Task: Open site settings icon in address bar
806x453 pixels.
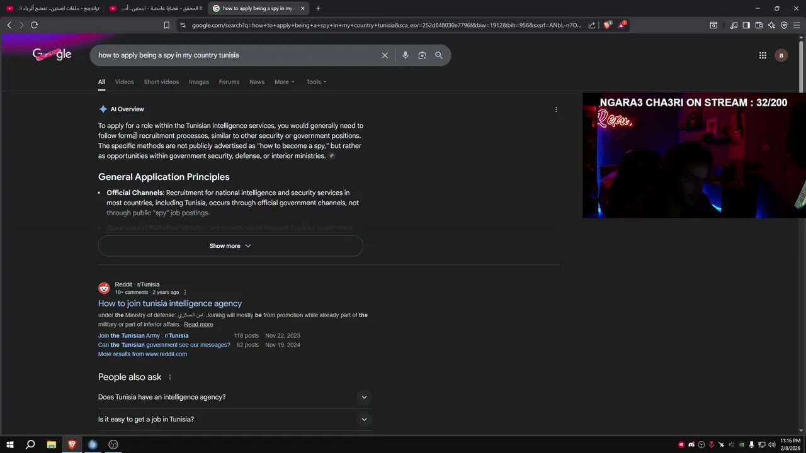Action: point(183,25)
